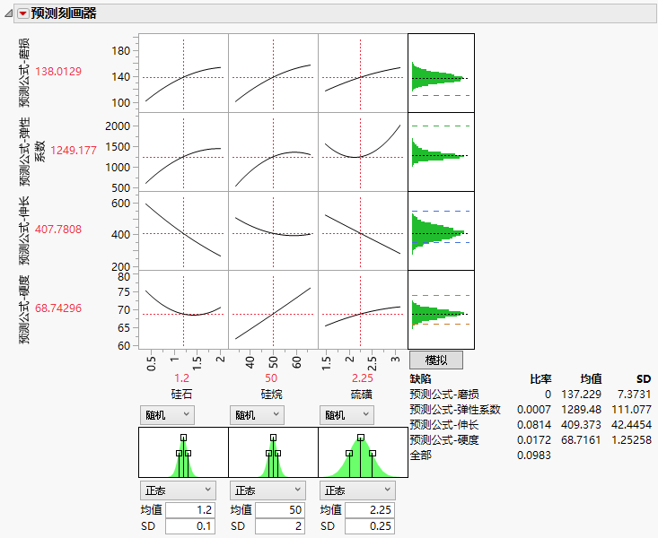Select center handle of 硫磺 distribution curve
Screen dimensions: 658x538
coord(361,438)
